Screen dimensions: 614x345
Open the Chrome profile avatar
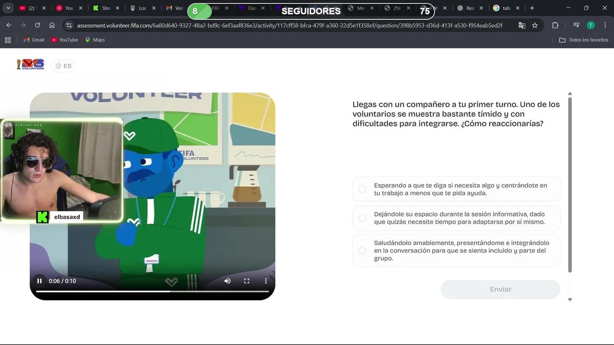(590, 25)
